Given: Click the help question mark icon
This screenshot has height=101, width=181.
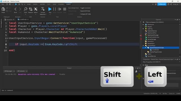Looking at the screenshot, I should [x=168, y=4].
